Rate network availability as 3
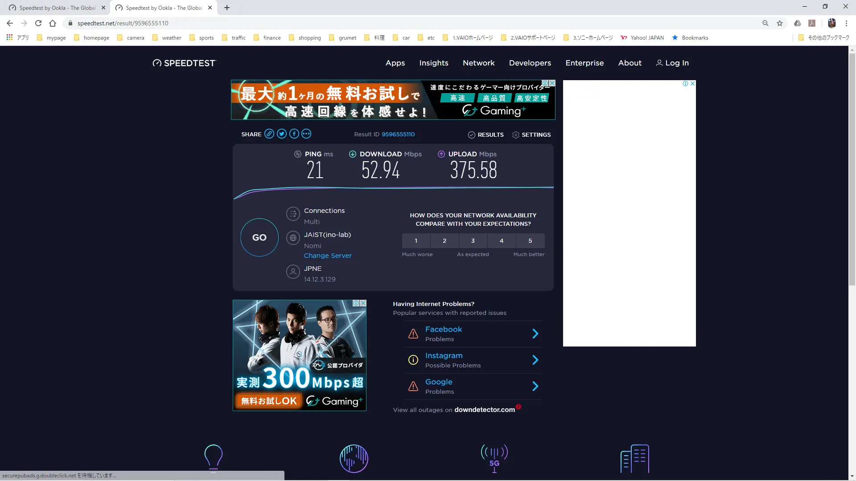The height and width of the screenshot is (481, 856). [x=473, y=241]
